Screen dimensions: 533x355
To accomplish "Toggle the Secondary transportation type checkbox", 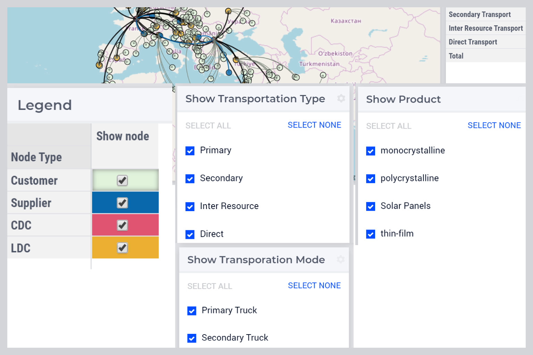I will pos(190,179).
